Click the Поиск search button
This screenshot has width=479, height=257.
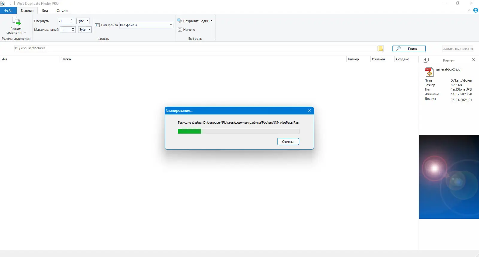[x=409, y=48]
